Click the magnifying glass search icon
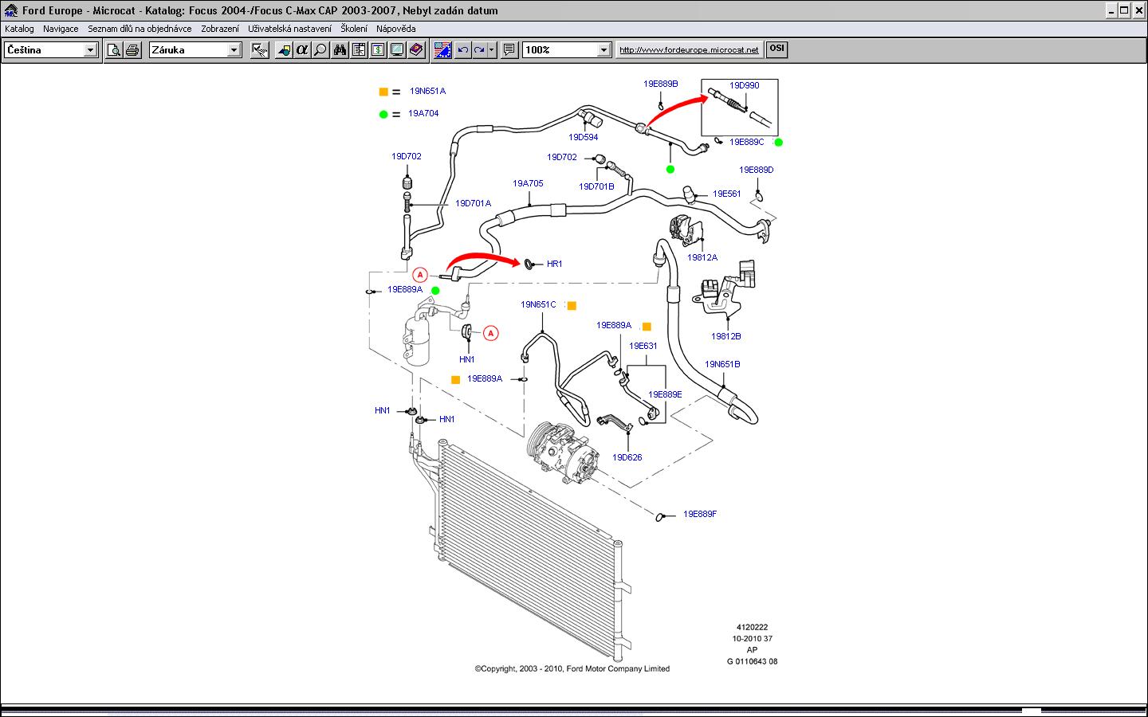 [x=320, y=50]
